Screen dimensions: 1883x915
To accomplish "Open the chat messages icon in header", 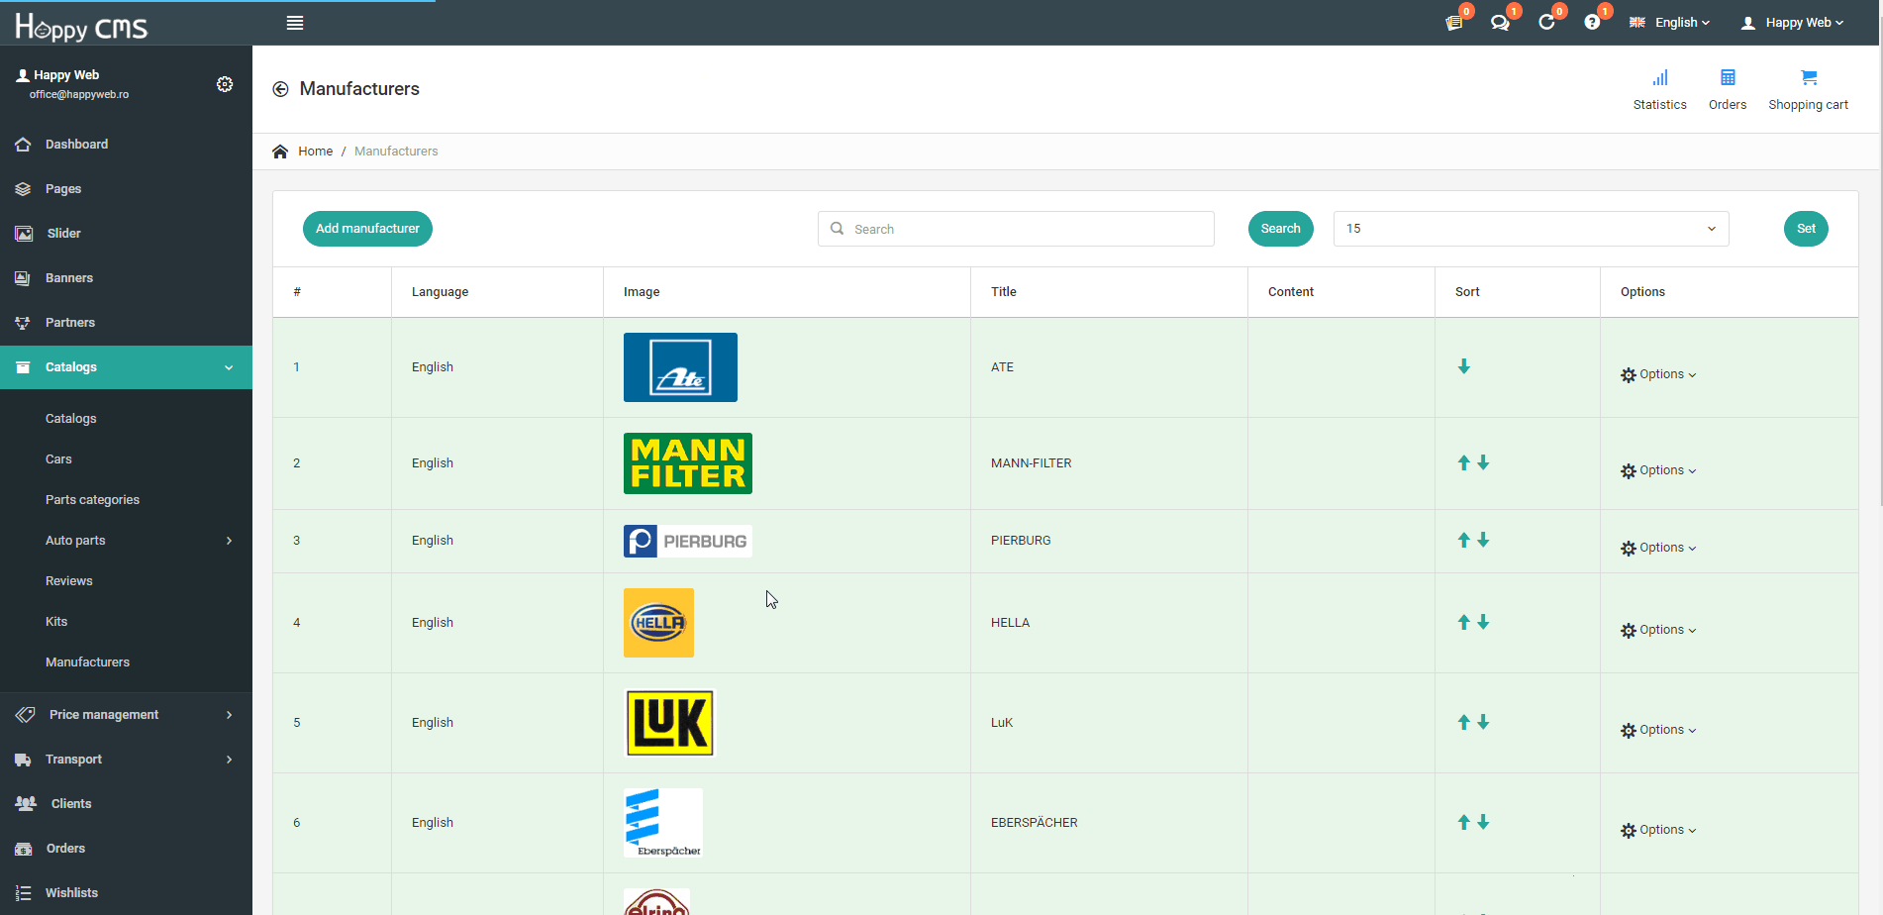I will 1500,23.
